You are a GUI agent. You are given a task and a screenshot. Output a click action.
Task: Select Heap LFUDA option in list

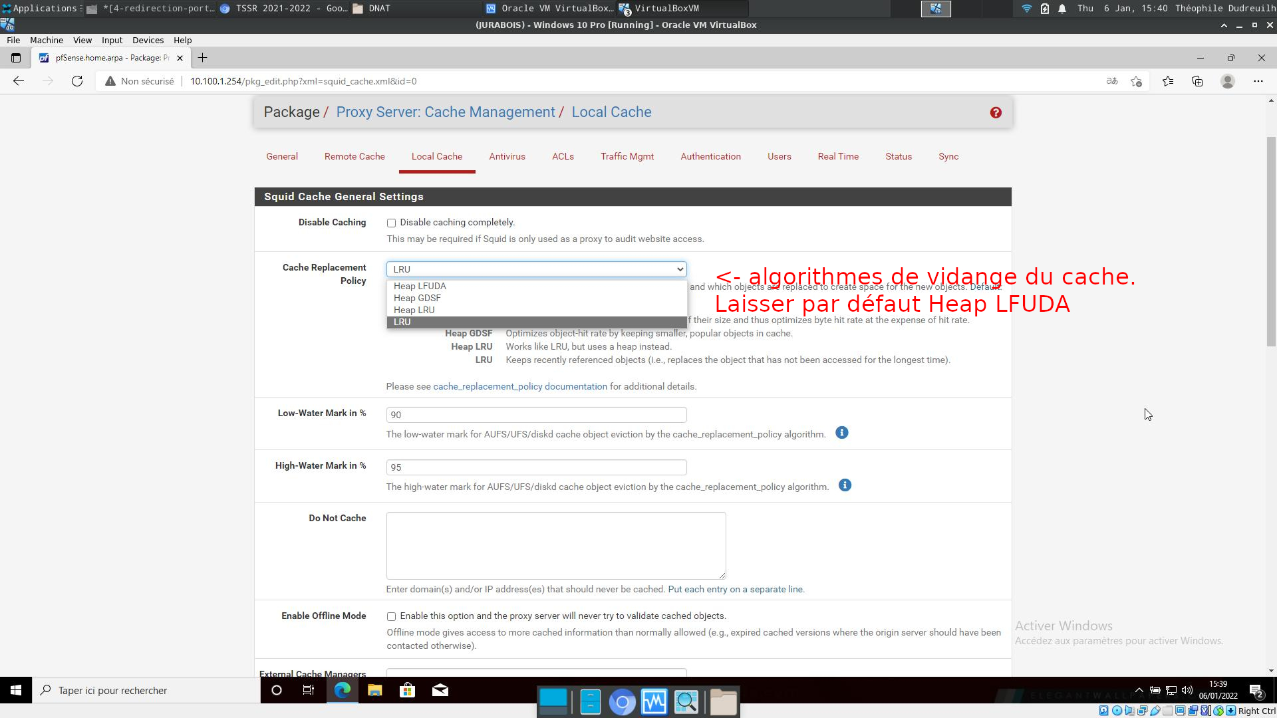[420, 286]
